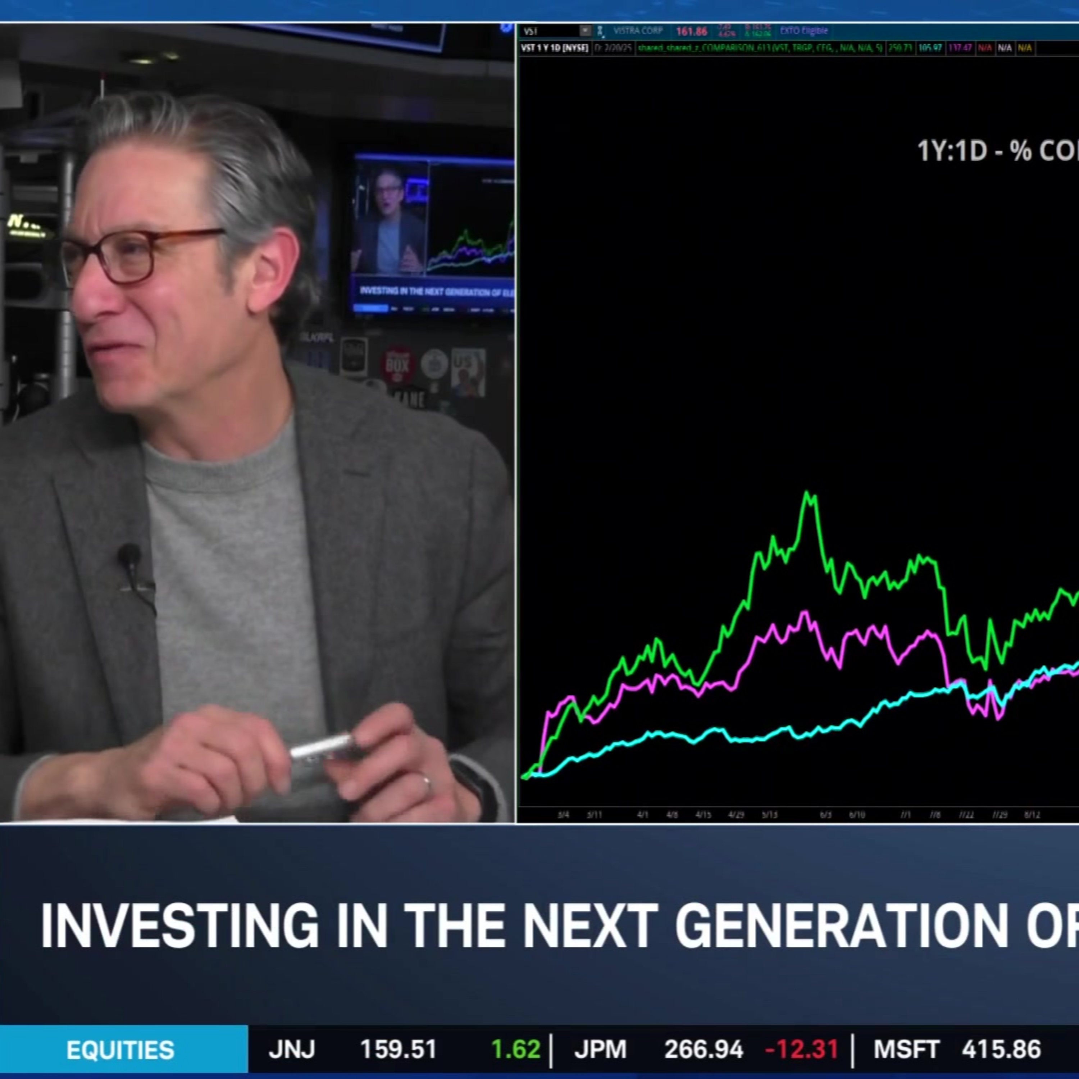The width and height of the screenshot is (1079, 1079).
Task: Click the MSFT ticker symbol
Action: click(x=906, y=1050)
